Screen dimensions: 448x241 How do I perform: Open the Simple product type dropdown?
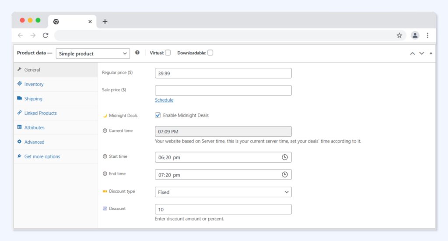(93, 53)
